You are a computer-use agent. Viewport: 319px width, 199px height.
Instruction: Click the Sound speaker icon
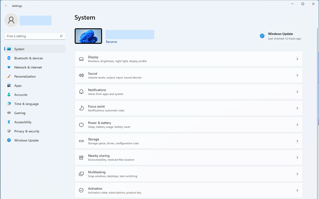[x=81, y=75]
